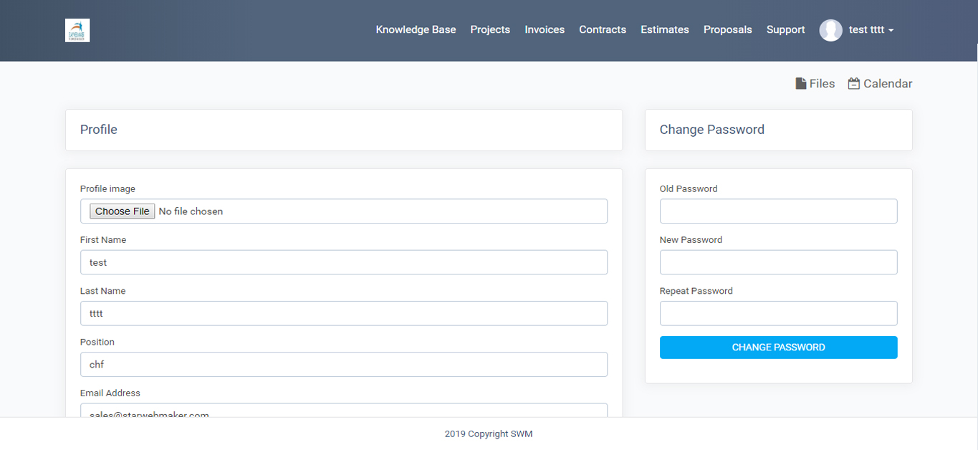Click the user avatar icon
The image size is (978, 450).
pos(830,30)
